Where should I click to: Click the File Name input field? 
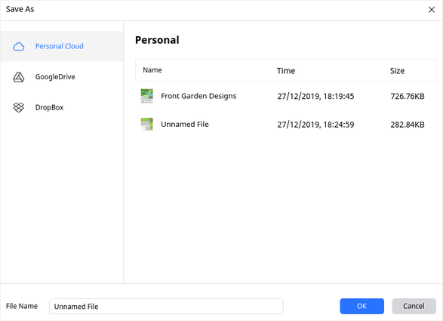(166, 307)
